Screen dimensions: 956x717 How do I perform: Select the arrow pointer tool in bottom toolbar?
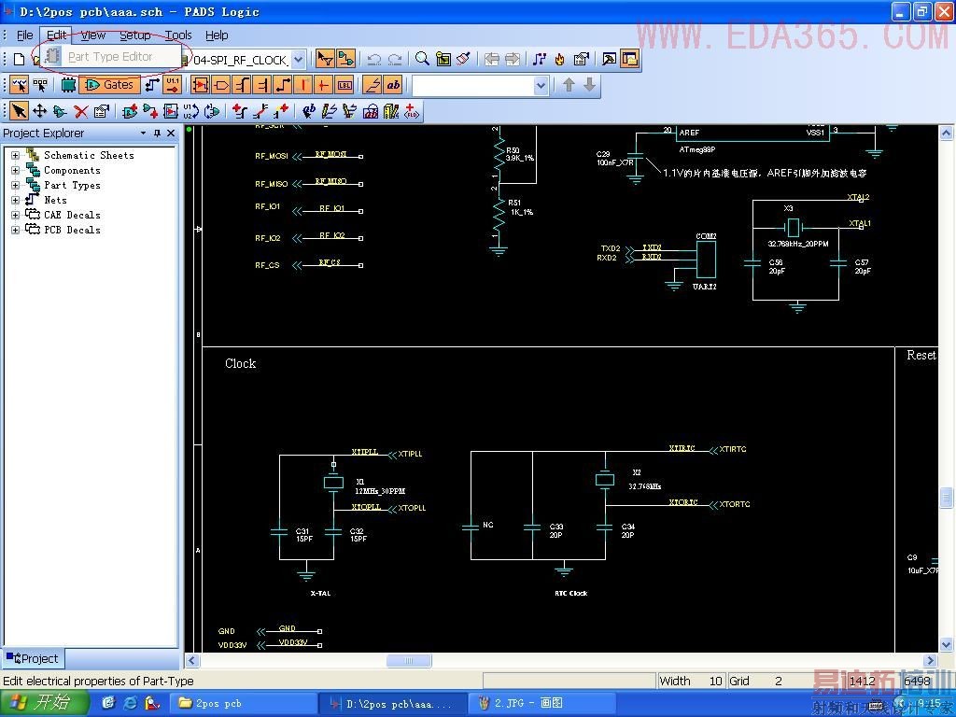click(19, 111)
